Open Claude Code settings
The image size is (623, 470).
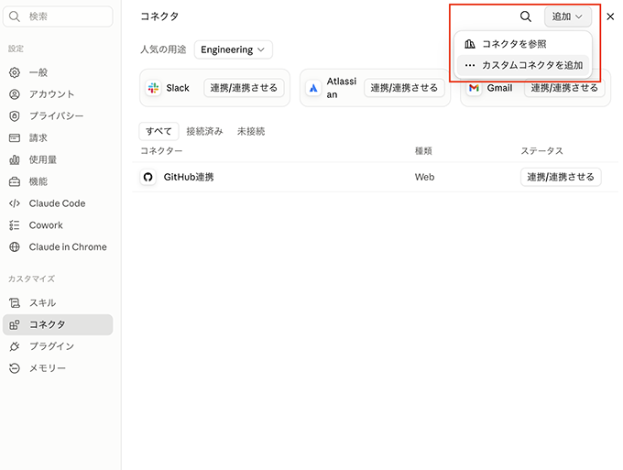[58, 203]
